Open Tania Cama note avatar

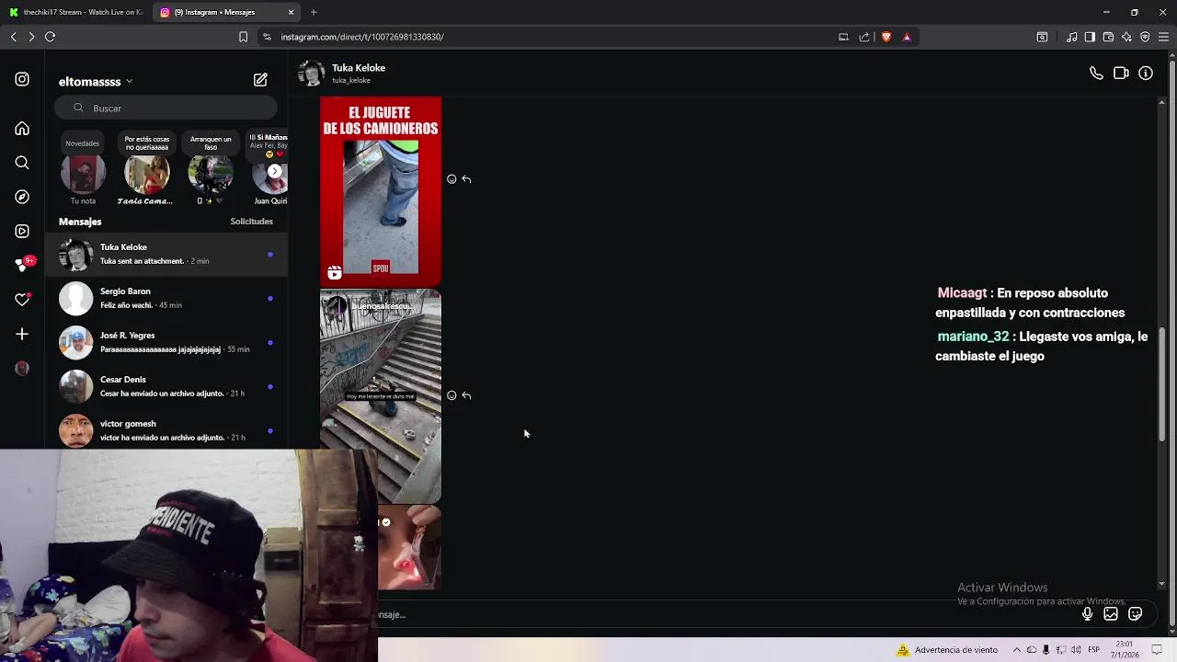[x=147, y=175]
